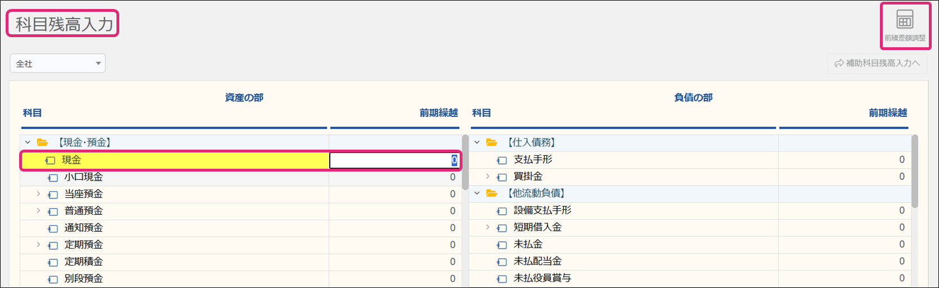
Task: Select the 未払配当金 account row
Action: click(x=690, y=261)
